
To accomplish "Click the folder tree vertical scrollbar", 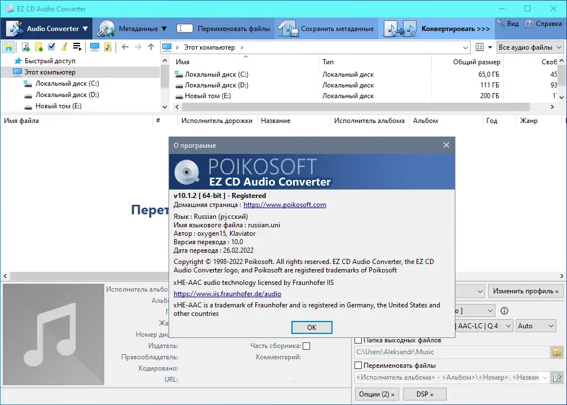I will point(165,77).
